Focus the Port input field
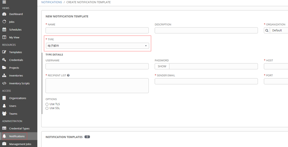The width and height of the screenshot is (288, 147). pyautogui.click(x=276, y=81)
